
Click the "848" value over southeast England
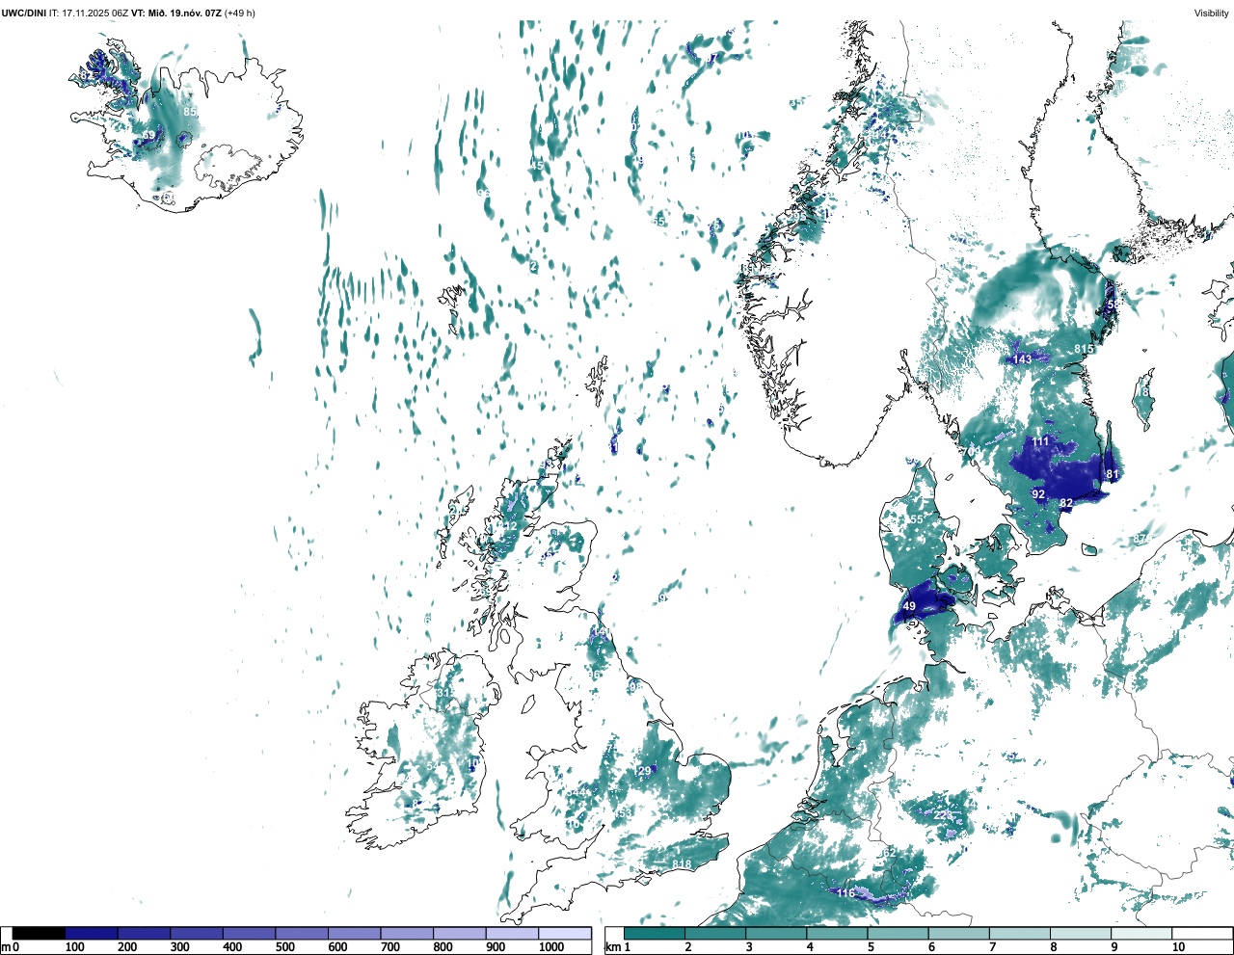[x=683, y=864]
